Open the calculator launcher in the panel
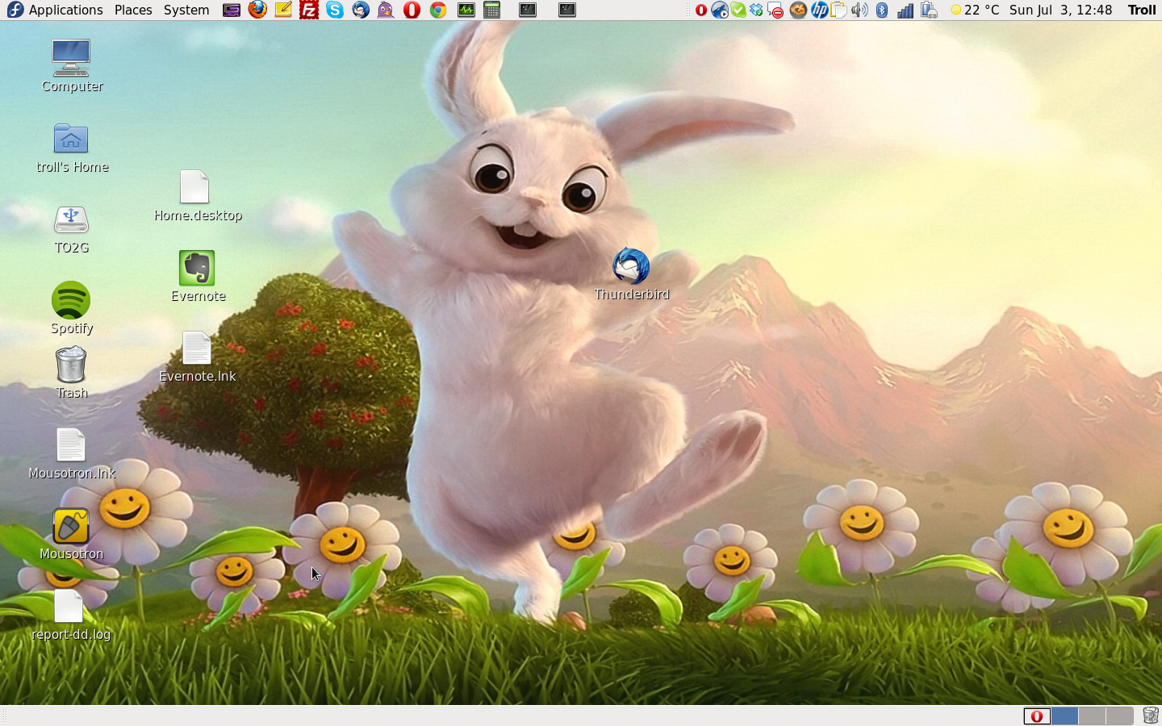The image size is (1162, 726). (492, 10)
